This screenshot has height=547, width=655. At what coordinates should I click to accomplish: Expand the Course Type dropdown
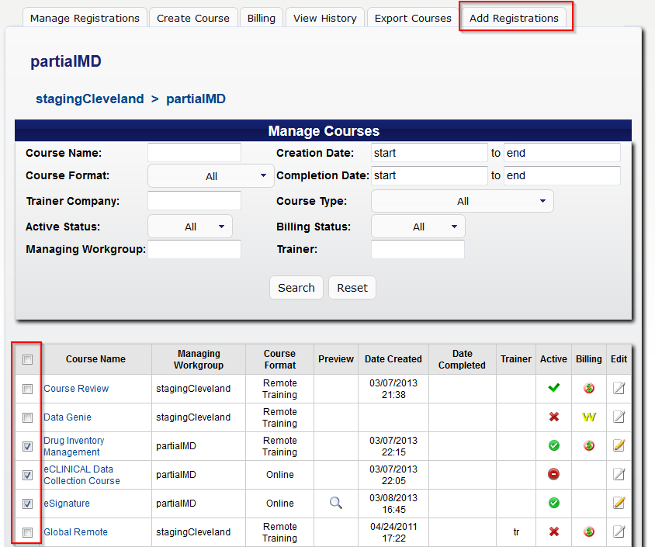pos(462,200)
